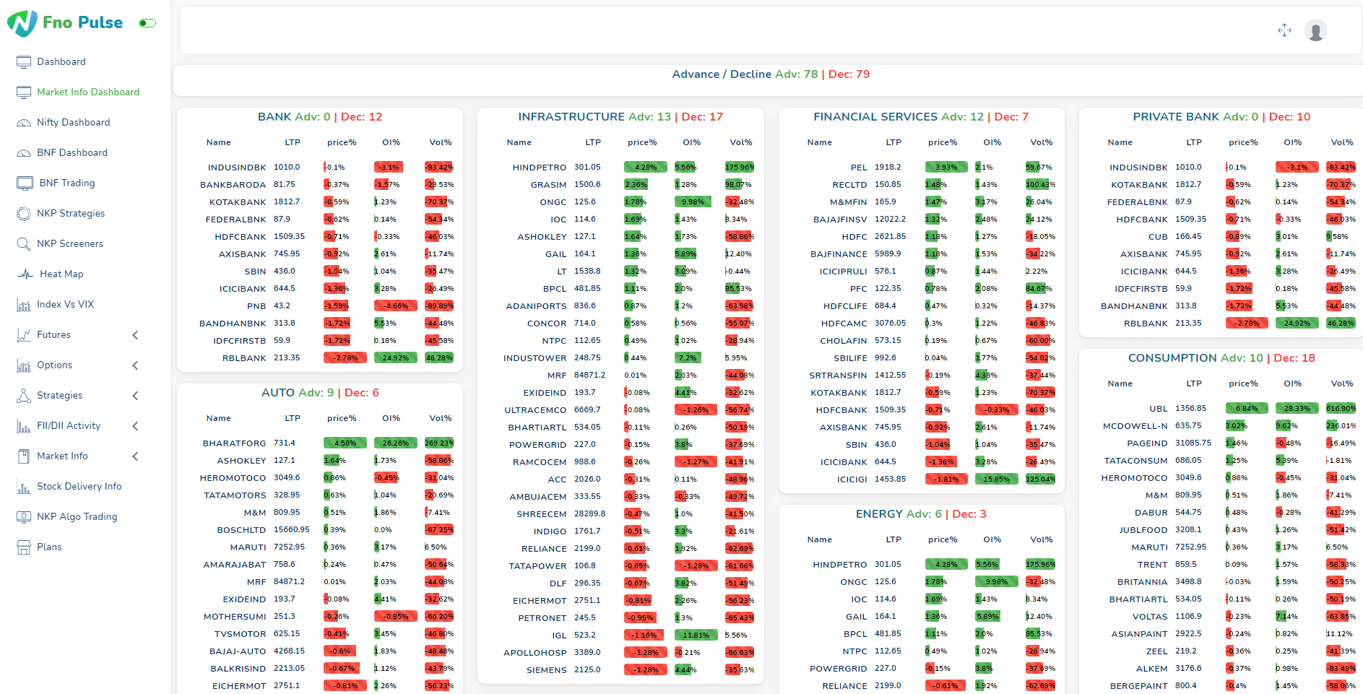Open the Dashboard menu item
The image size is (1363, 694).
(61, 62)
